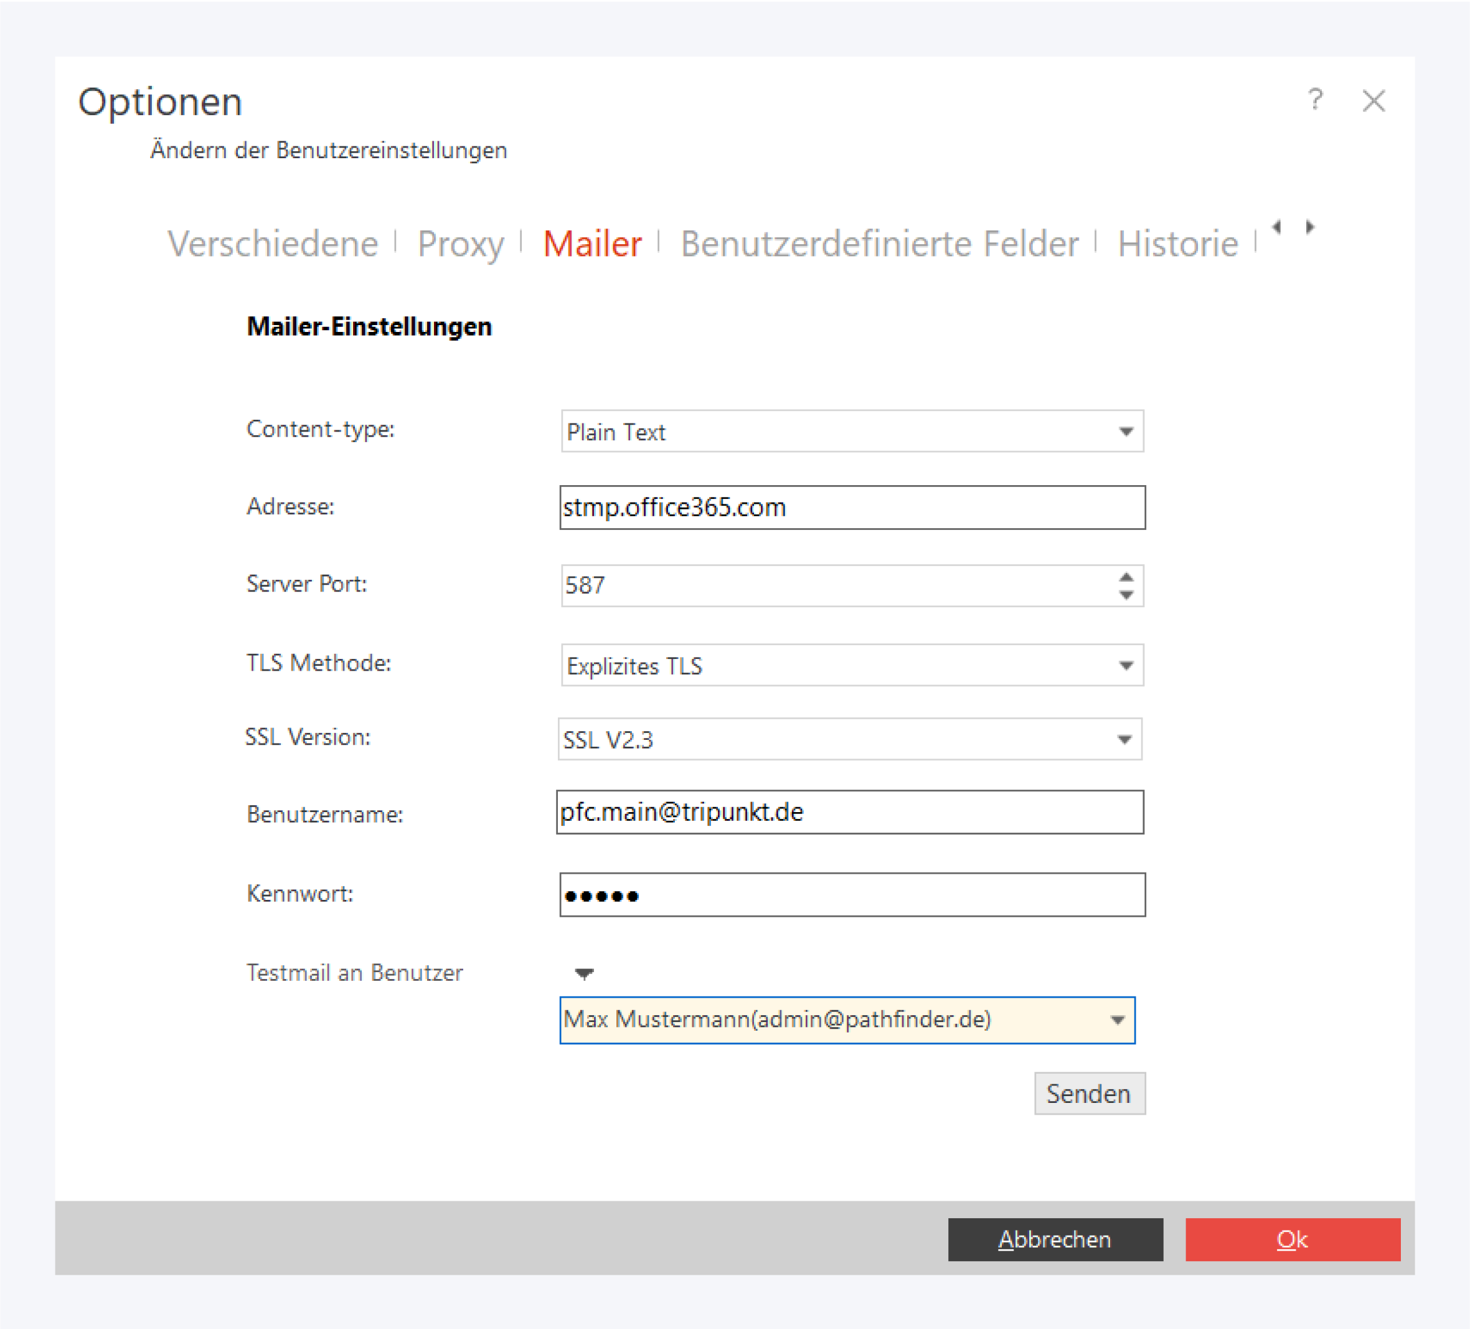Image resolution: width=1470 pixels, height=1329 pixels.
Task: Expand the TLS Methode dropdown
Action: click(1126, 665)
